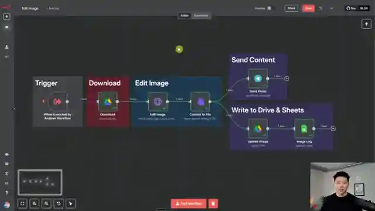Open the help question mark icon

tap(6, 193)
